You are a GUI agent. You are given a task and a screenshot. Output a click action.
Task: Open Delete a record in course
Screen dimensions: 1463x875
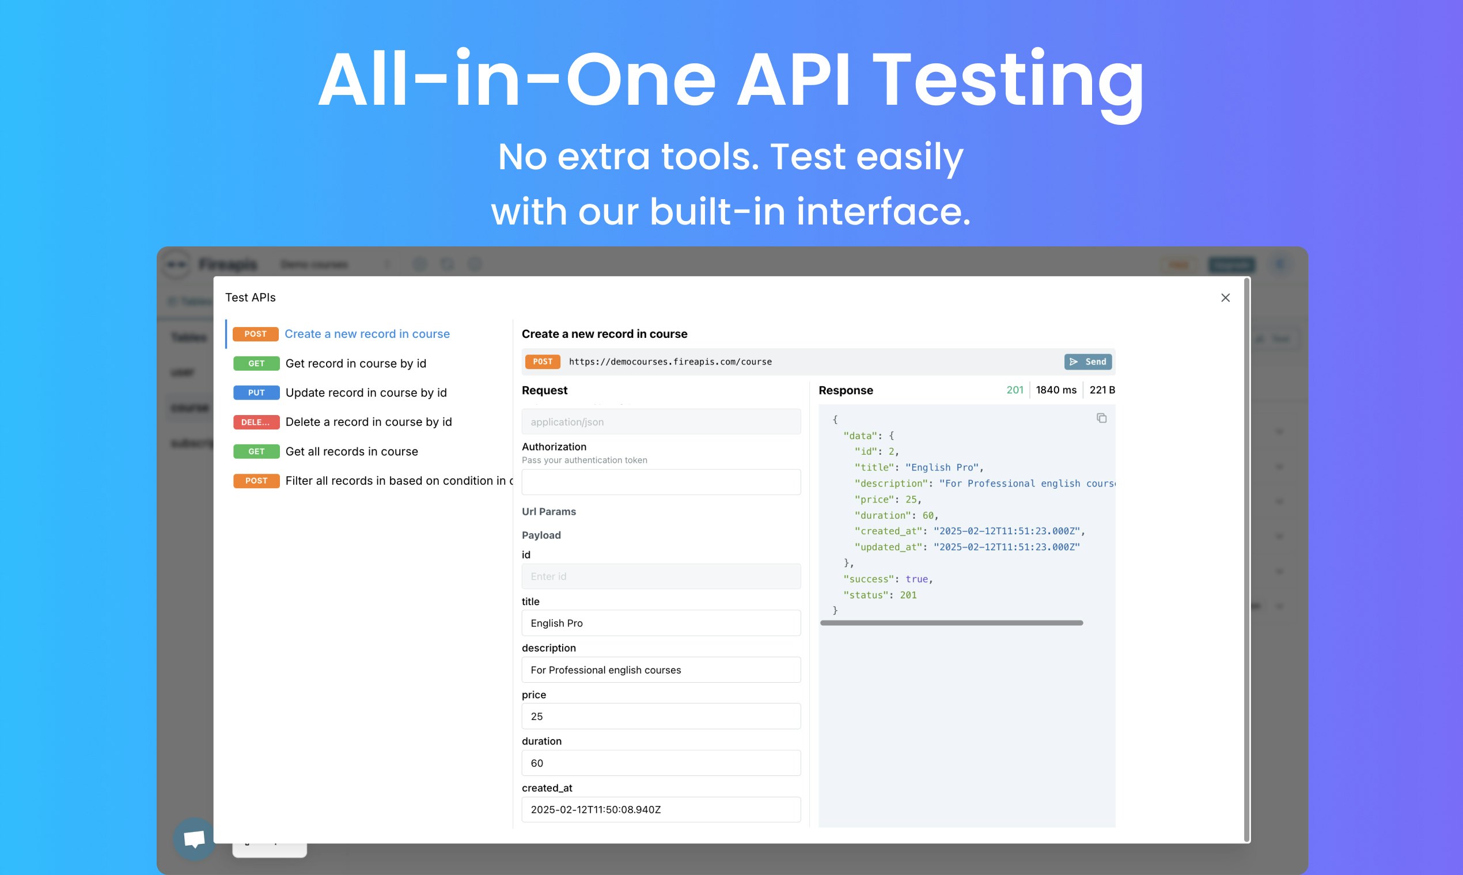pyautogui.click(x=368, y=421)
